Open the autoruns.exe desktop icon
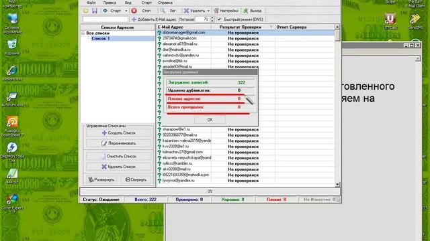The height and width of the screenshot is (241, 430). click(12, 100)
